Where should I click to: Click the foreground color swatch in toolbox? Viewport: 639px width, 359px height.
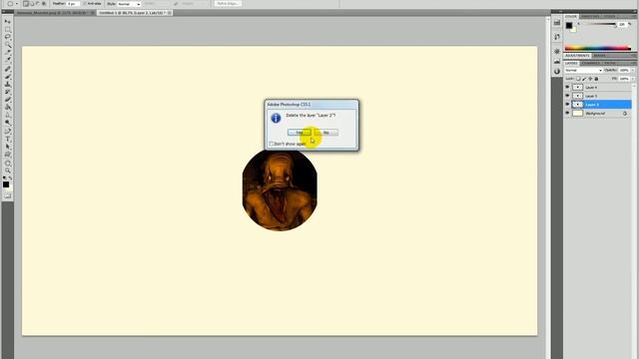tap(6, 184)
